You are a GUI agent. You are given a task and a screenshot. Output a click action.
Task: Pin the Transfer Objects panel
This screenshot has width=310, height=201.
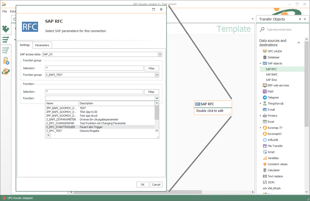click(x=300, y=19)
